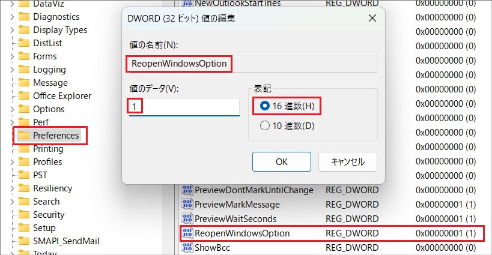492x255 pixels.
Task: Expand the Diagnostics tree node
Action: 12,17
